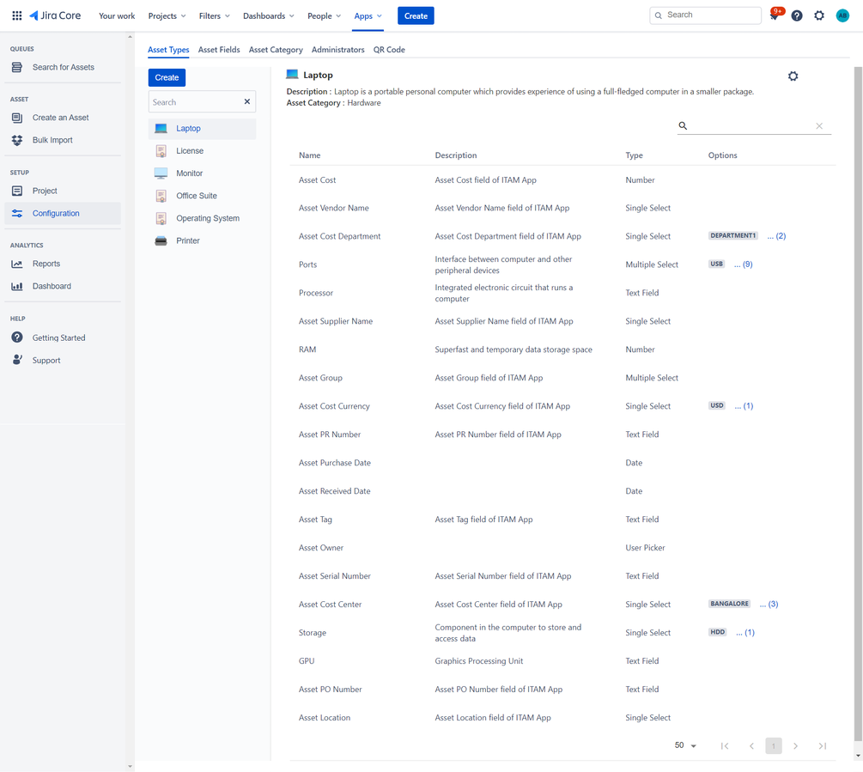Click the Type column header
This screenshot has height=772, width=863.
click(634, 155)
